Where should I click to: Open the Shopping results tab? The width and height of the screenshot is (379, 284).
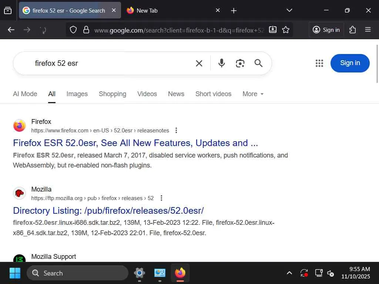pos(113,94)
